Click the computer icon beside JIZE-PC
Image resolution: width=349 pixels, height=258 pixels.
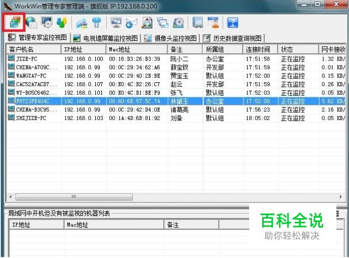12,58
